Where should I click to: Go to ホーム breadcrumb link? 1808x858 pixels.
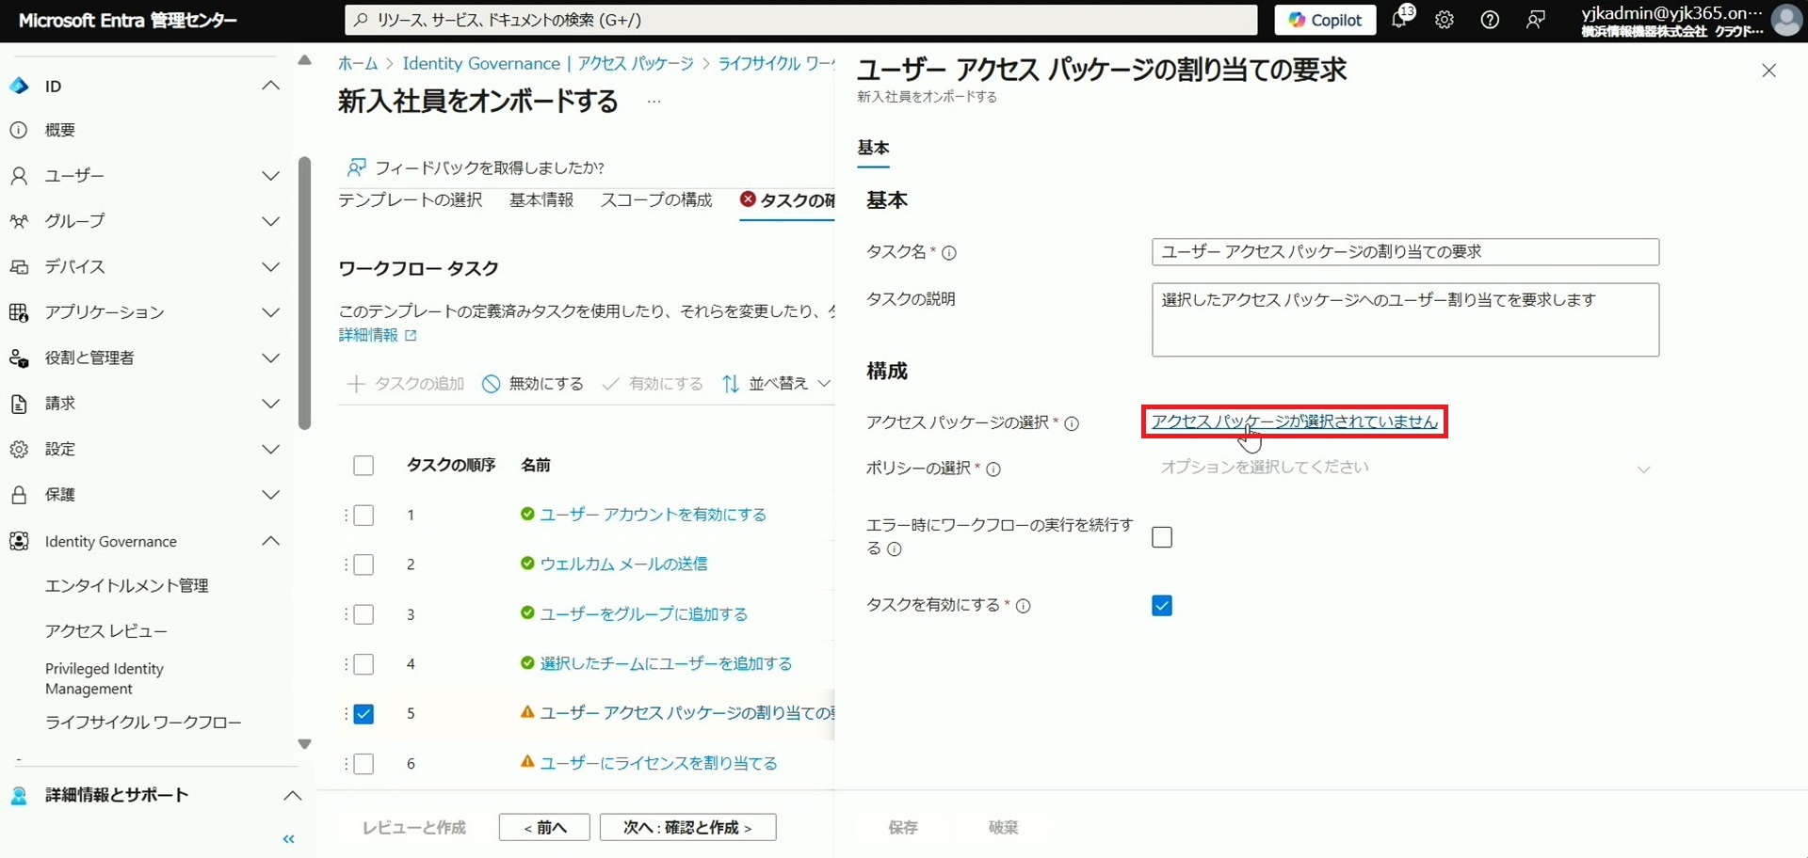[358, 63]
